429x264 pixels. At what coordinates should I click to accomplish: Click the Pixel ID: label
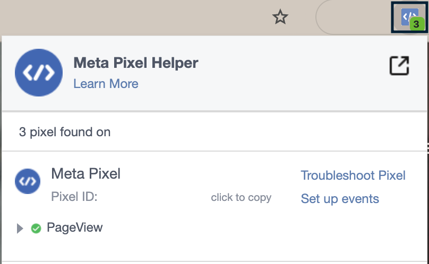click(74, 197)
